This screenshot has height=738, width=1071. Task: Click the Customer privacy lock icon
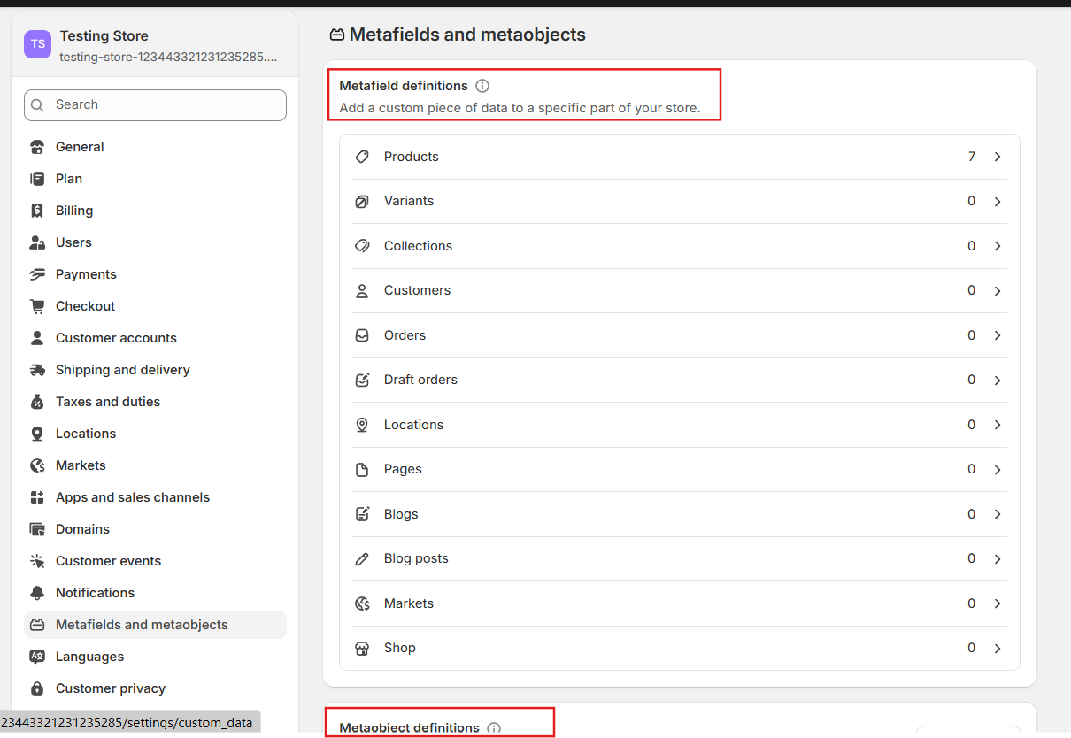[x=37, y=688]
